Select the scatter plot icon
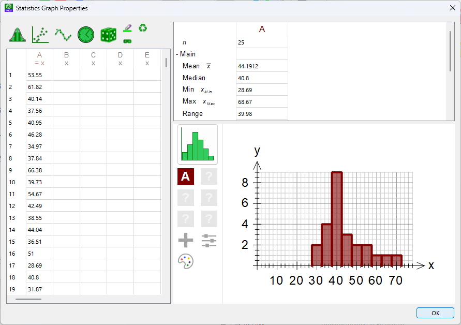Viewport: 461px width, 325px height. [40, 35]
